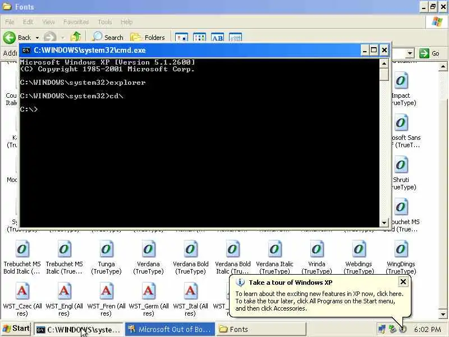The image size is (449, 337).
Task: Click the tour balloon text to start tour
Action: pos(319,301)
